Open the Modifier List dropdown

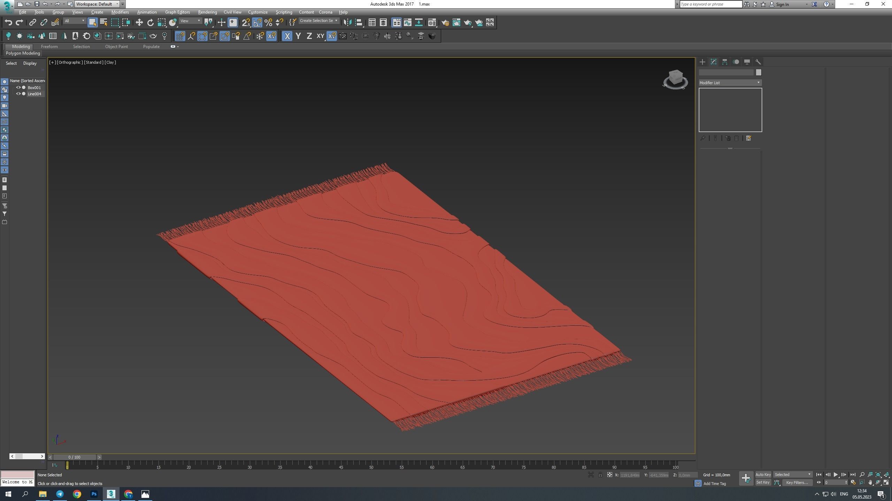(x=730, y=83)
